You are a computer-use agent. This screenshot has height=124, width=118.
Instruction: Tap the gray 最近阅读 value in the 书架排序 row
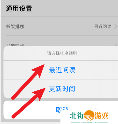(x=103, y=27)
